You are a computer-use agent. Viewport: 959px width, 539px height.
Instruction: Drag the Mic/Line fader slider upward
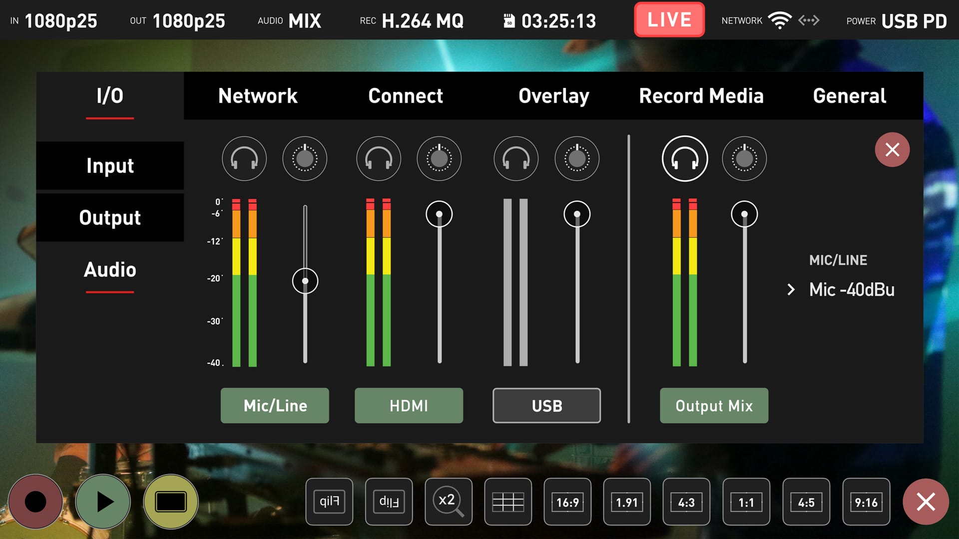(x=305, y=279)
